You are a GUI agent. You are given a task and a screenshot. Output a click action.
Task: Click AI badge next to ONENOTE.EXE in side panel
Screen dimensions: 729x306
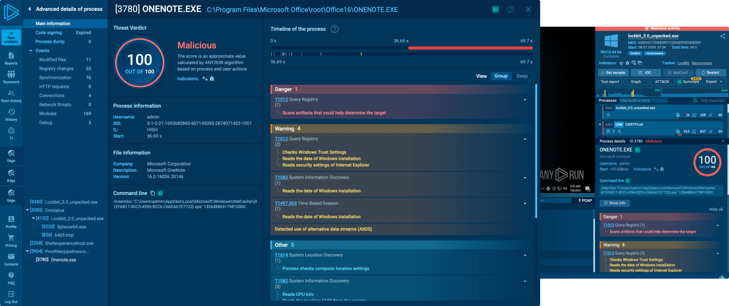point(637,150)
